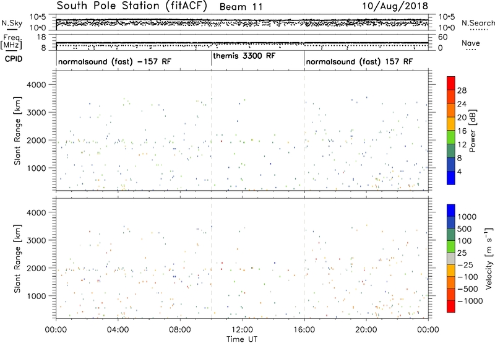The width and height of the screenshot is (495, 343).
Task: Click the 4000 tick on the power panel
Action: [x=36, y=85]
